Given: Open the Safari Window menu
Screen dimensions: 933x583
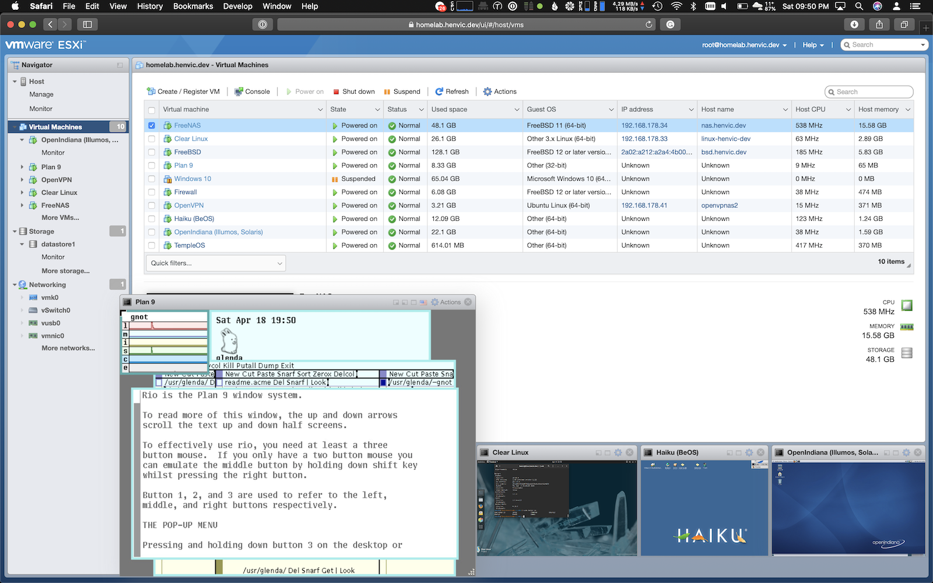Looking at the screenshot, I should point(277,6).
